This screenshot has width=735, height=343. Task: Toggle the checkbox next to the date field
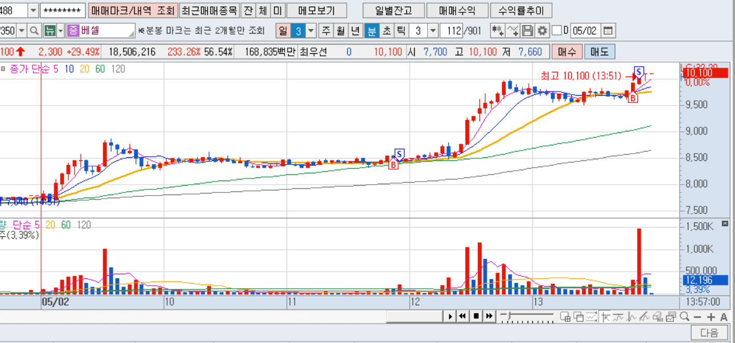click(x=557, y=31)
